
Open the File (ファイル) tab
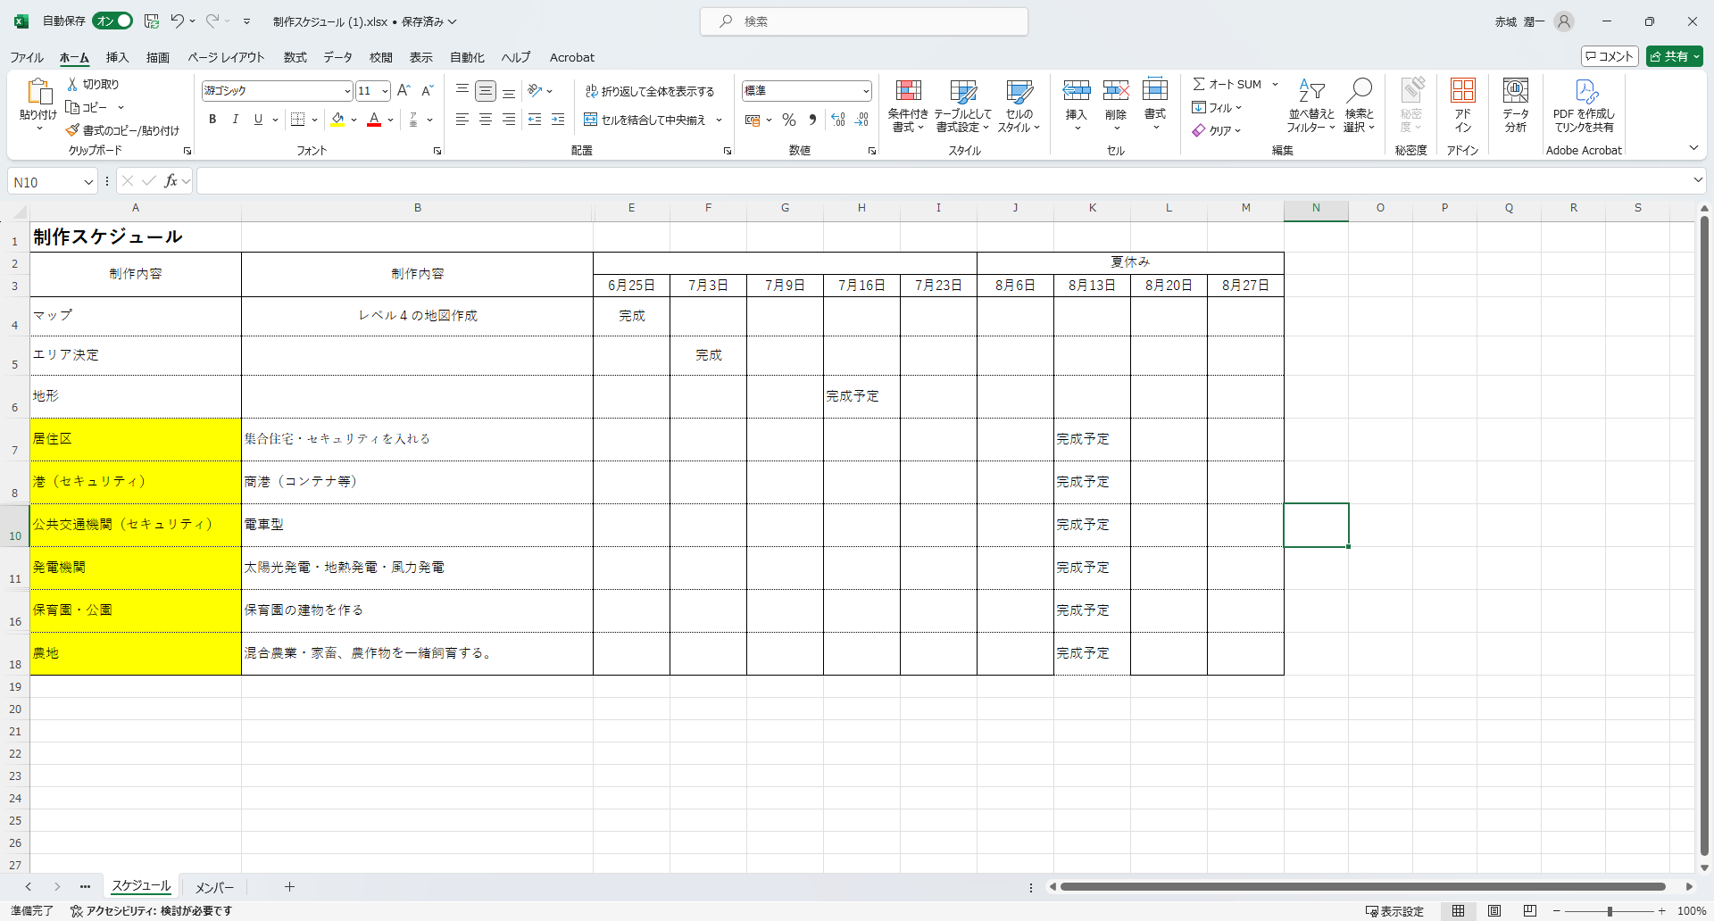(x=27, y=57)
